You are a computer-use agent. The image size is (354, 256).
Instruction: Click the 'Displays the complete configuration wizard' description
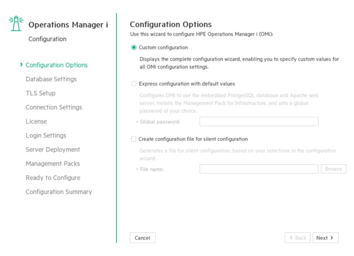[239, 63]
